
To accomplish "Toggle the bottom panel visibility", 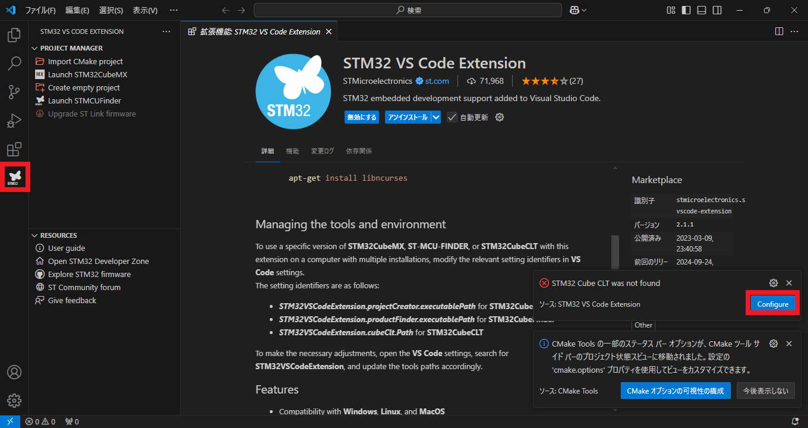I will pos(702,10).
